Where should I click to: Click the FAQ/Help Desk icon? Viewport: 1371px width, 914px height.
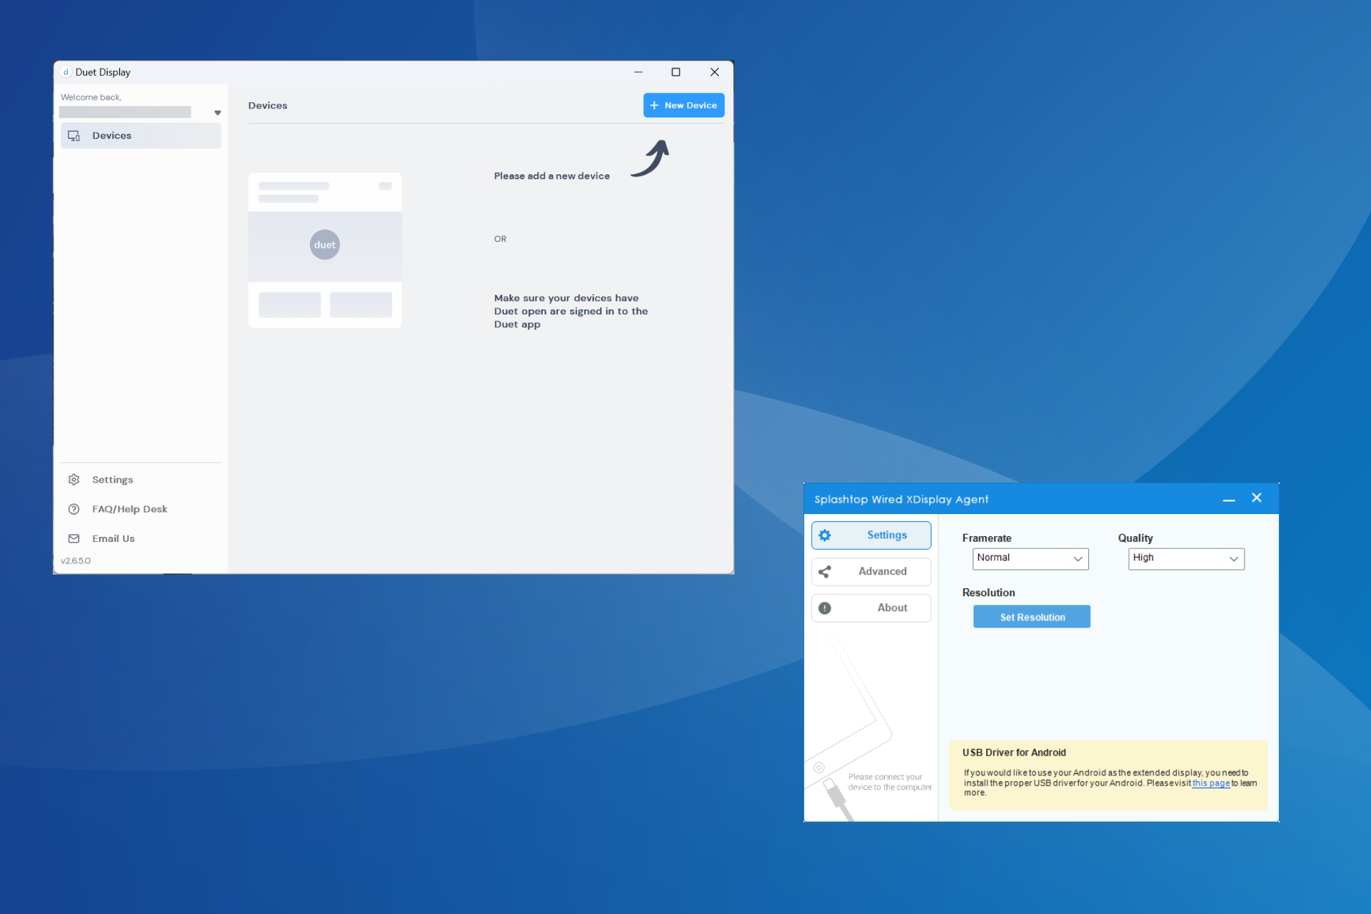[76, 507]
